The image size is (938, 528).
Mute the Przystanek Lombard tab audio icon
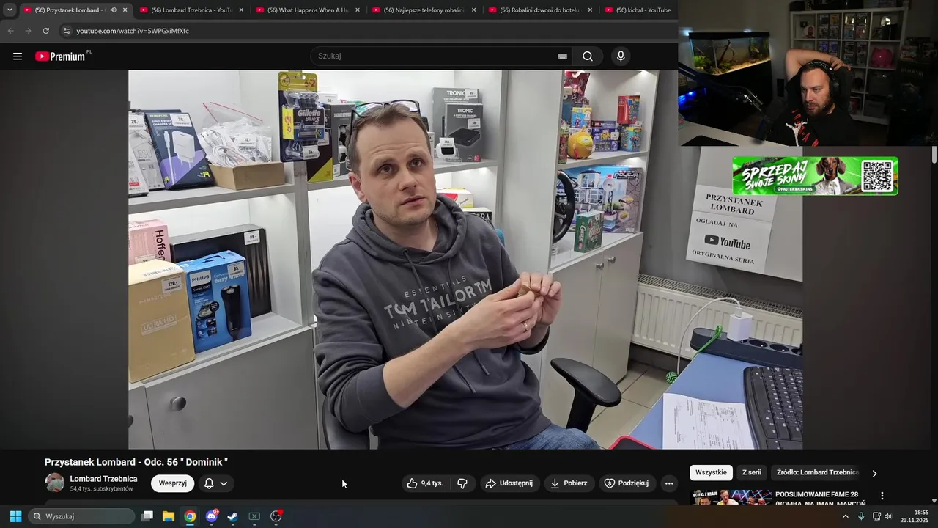pyautogui.click(x=113, y=10)
